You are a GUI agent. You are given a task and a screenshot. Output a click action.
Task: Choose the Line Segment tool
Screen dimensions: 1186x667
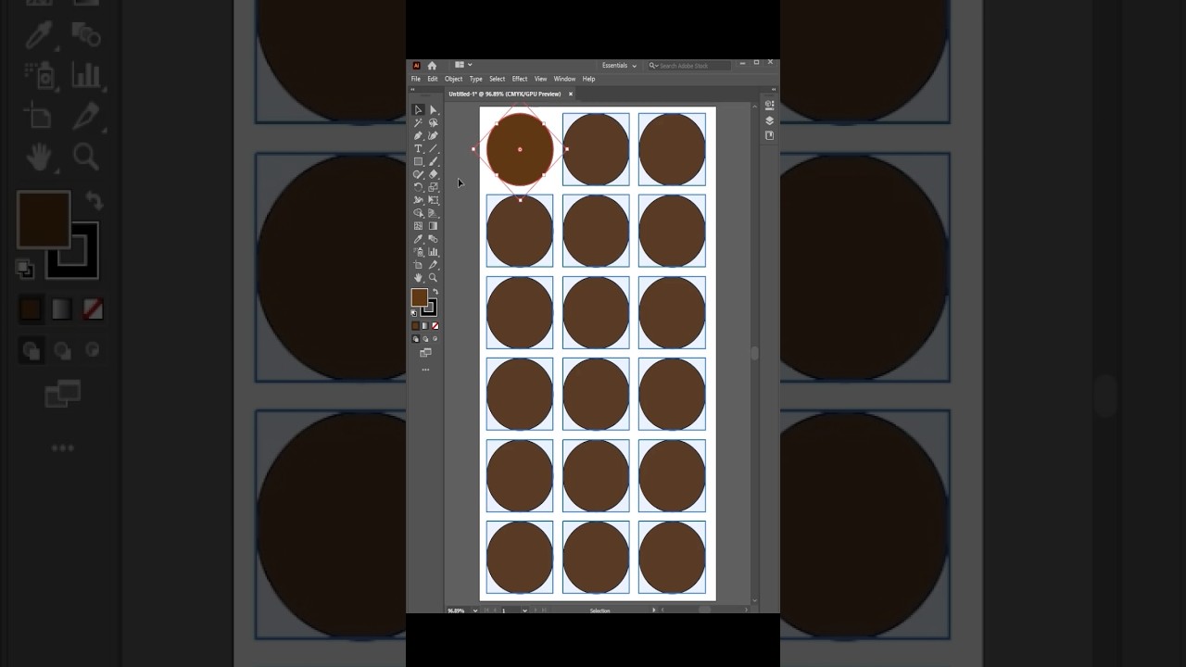click(433, 148)
